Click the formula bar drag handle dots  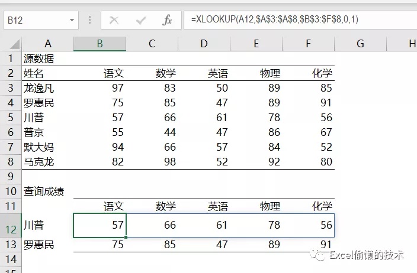89,20
